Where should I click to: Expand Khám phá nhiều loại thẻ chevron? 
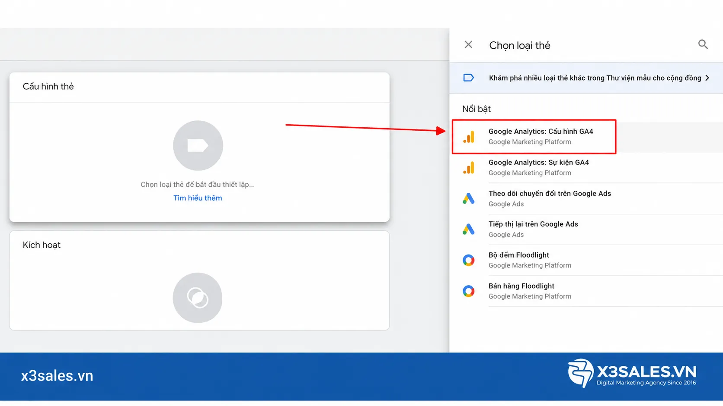click(x=707, y=78)
